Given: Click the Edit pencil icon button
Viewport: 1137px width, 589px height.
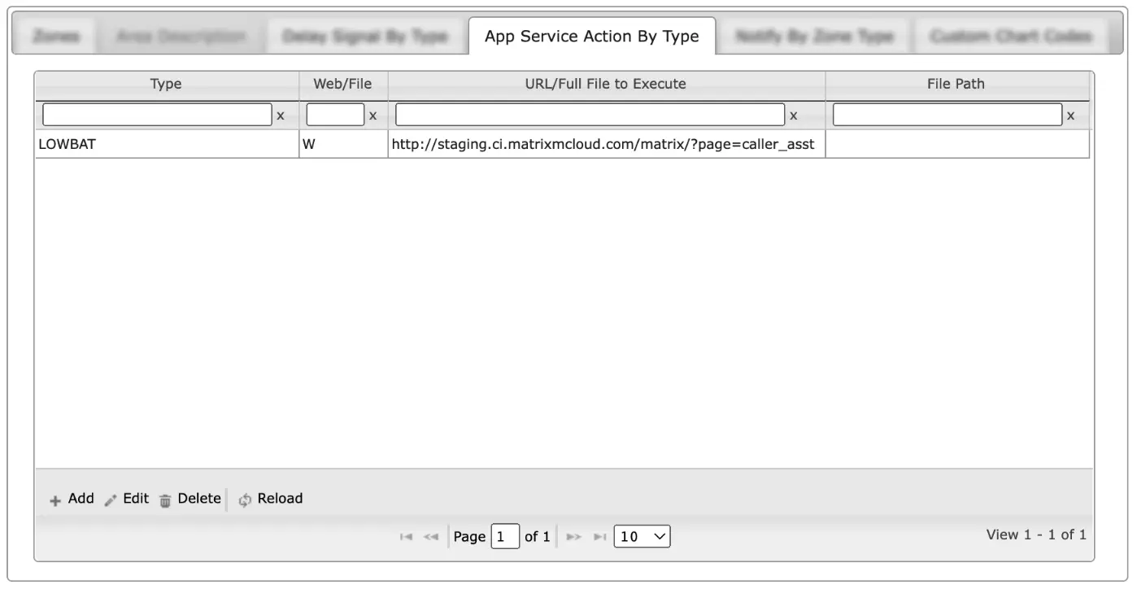Looking at the screenshot, I should click(x=127, y=499).
